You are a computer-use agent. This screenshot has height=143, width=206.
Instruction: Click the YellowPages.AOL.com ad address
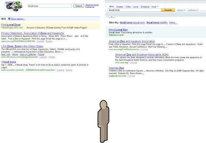tap(12, 28)
